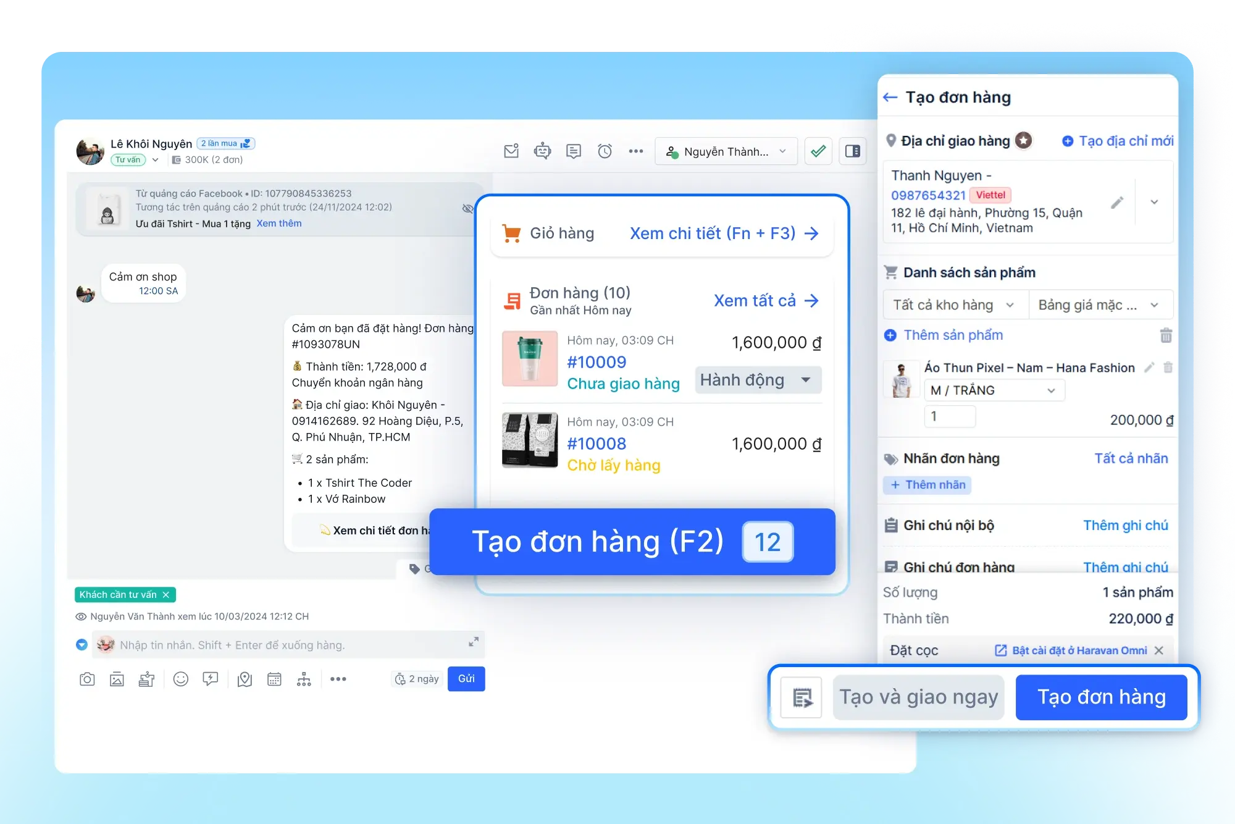Screen dimensions: 1235x824
Task: Click the camera icon in message toolbar
Action: tap(87, 679)
